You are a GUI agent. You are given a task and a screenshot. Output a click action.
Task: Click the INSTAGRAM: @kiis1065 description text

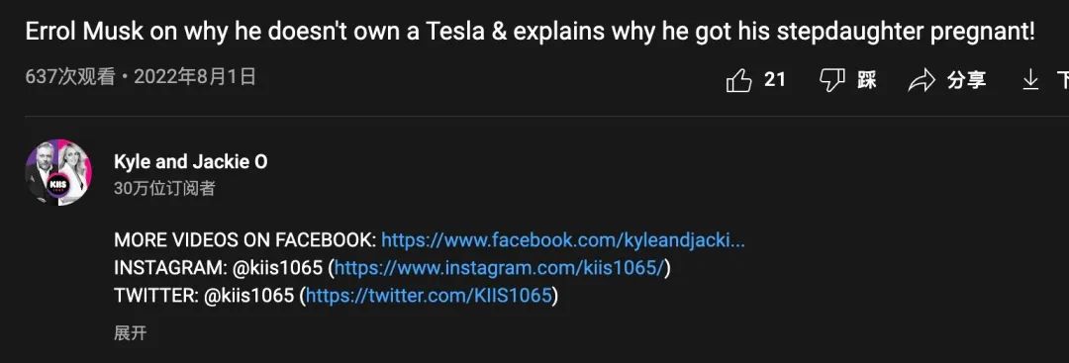pos(218,268)
